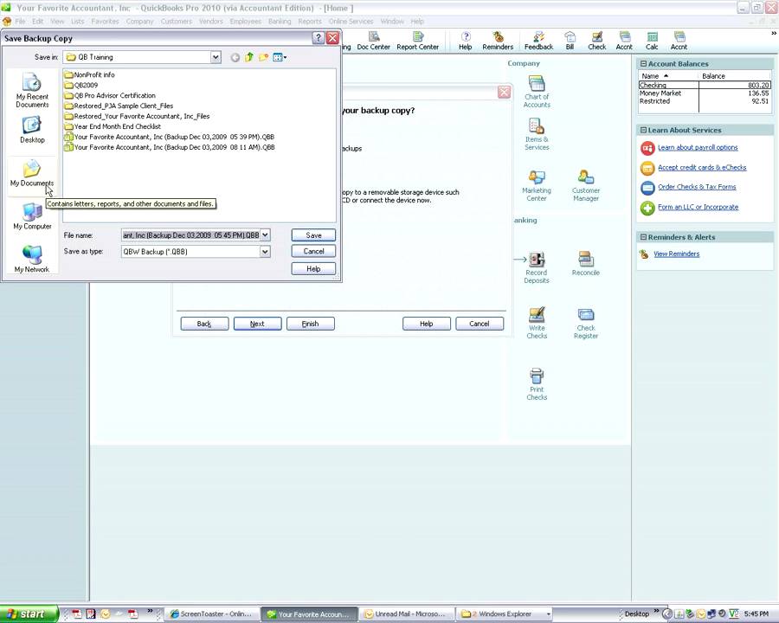The image size is (779, 623).
Task: Expand the Save in dropdown
Action: tap(216, 57)
